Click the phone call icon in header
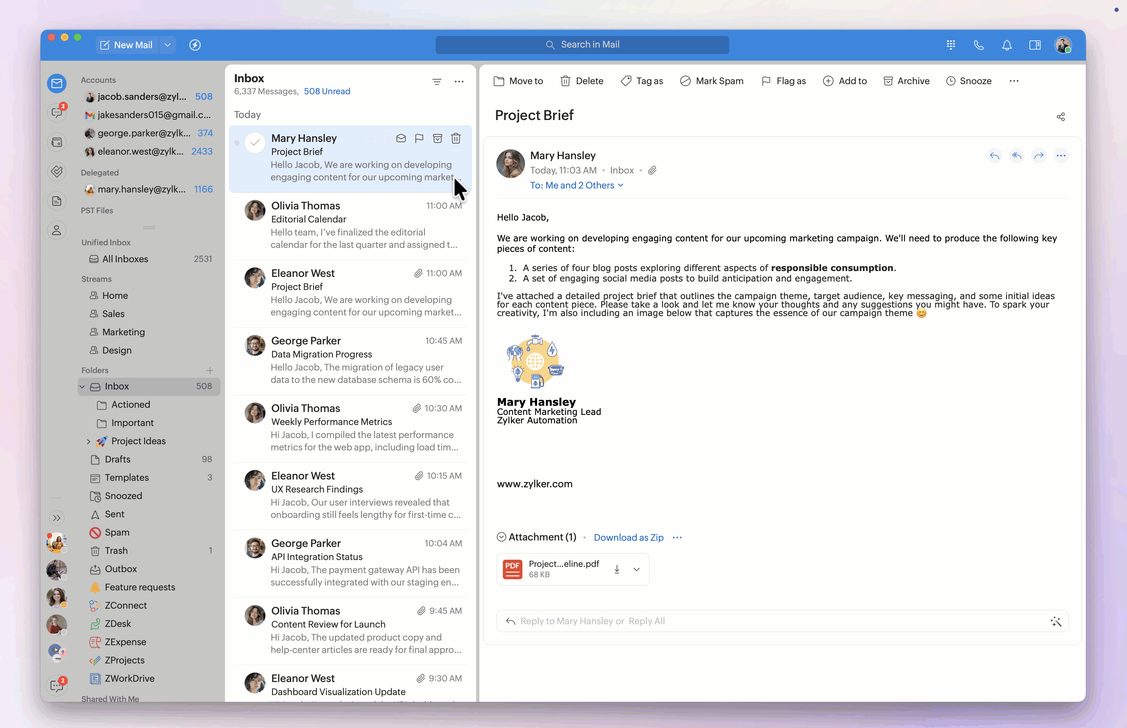Screen dimensions: 1127x728 pyautogui.click(x=979, y=45)
